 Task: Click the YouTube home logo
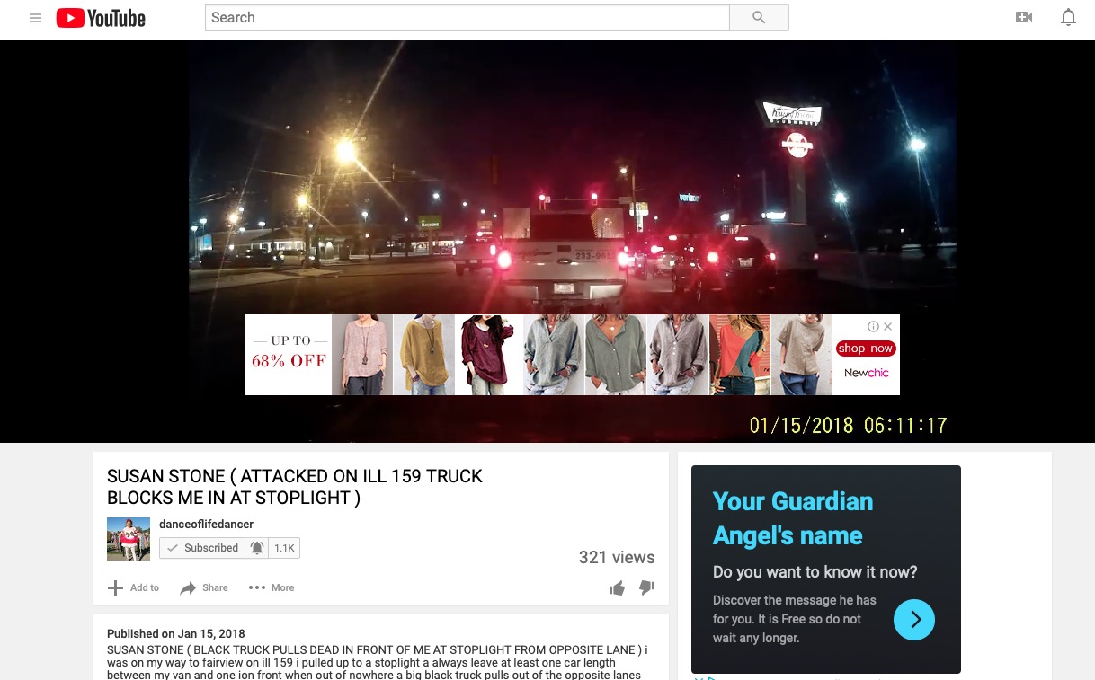pyautogui.click(x=101, y=18)
